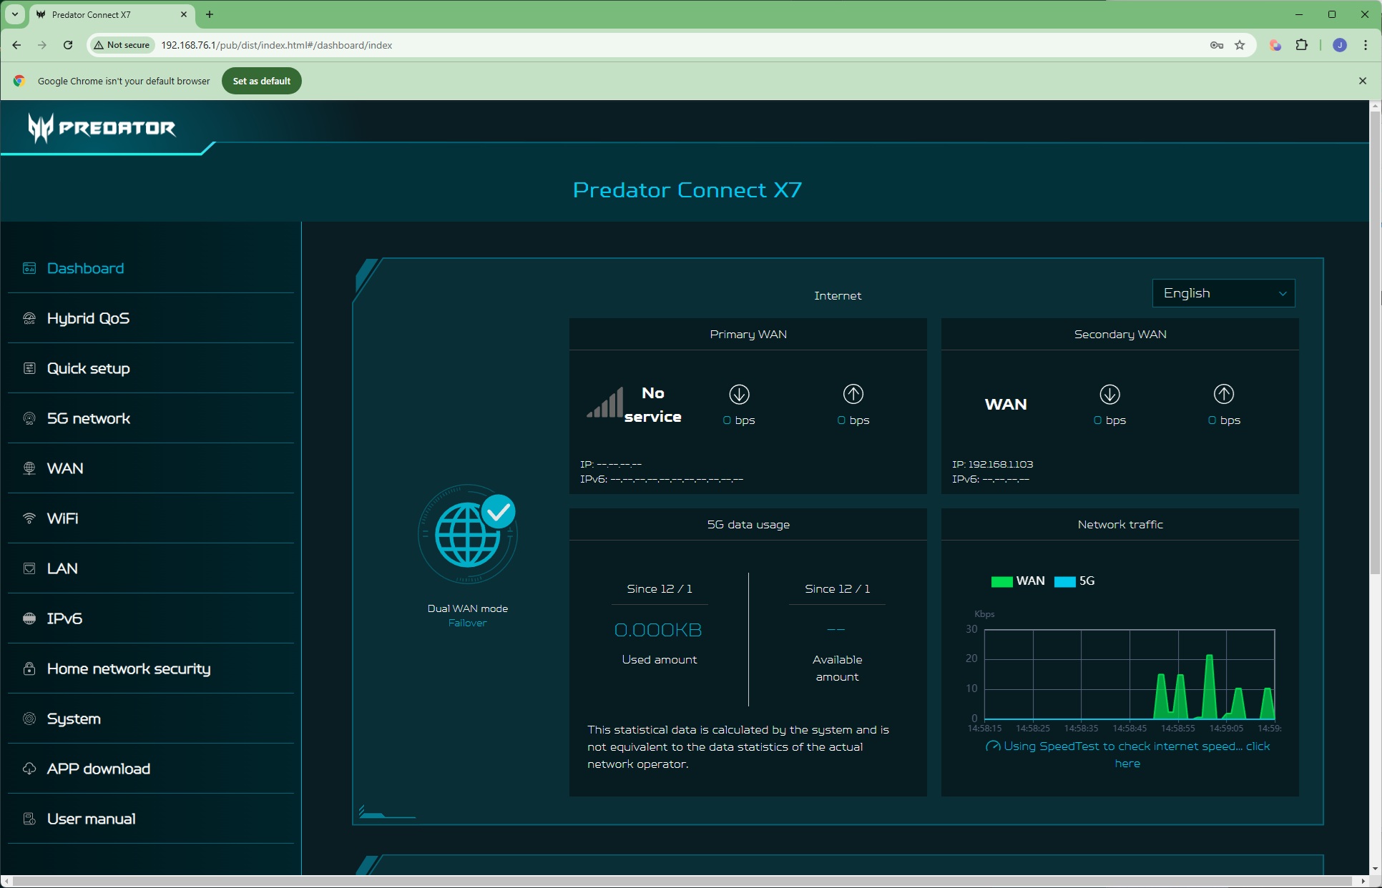
Task: Click Secondary WAN upload arrow icon
Action: coord(1223,394)
